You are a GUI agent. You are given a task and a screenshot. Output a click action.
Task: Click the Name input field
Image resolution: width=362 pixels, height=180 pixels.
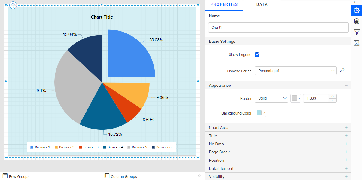[x=278, y=28]
